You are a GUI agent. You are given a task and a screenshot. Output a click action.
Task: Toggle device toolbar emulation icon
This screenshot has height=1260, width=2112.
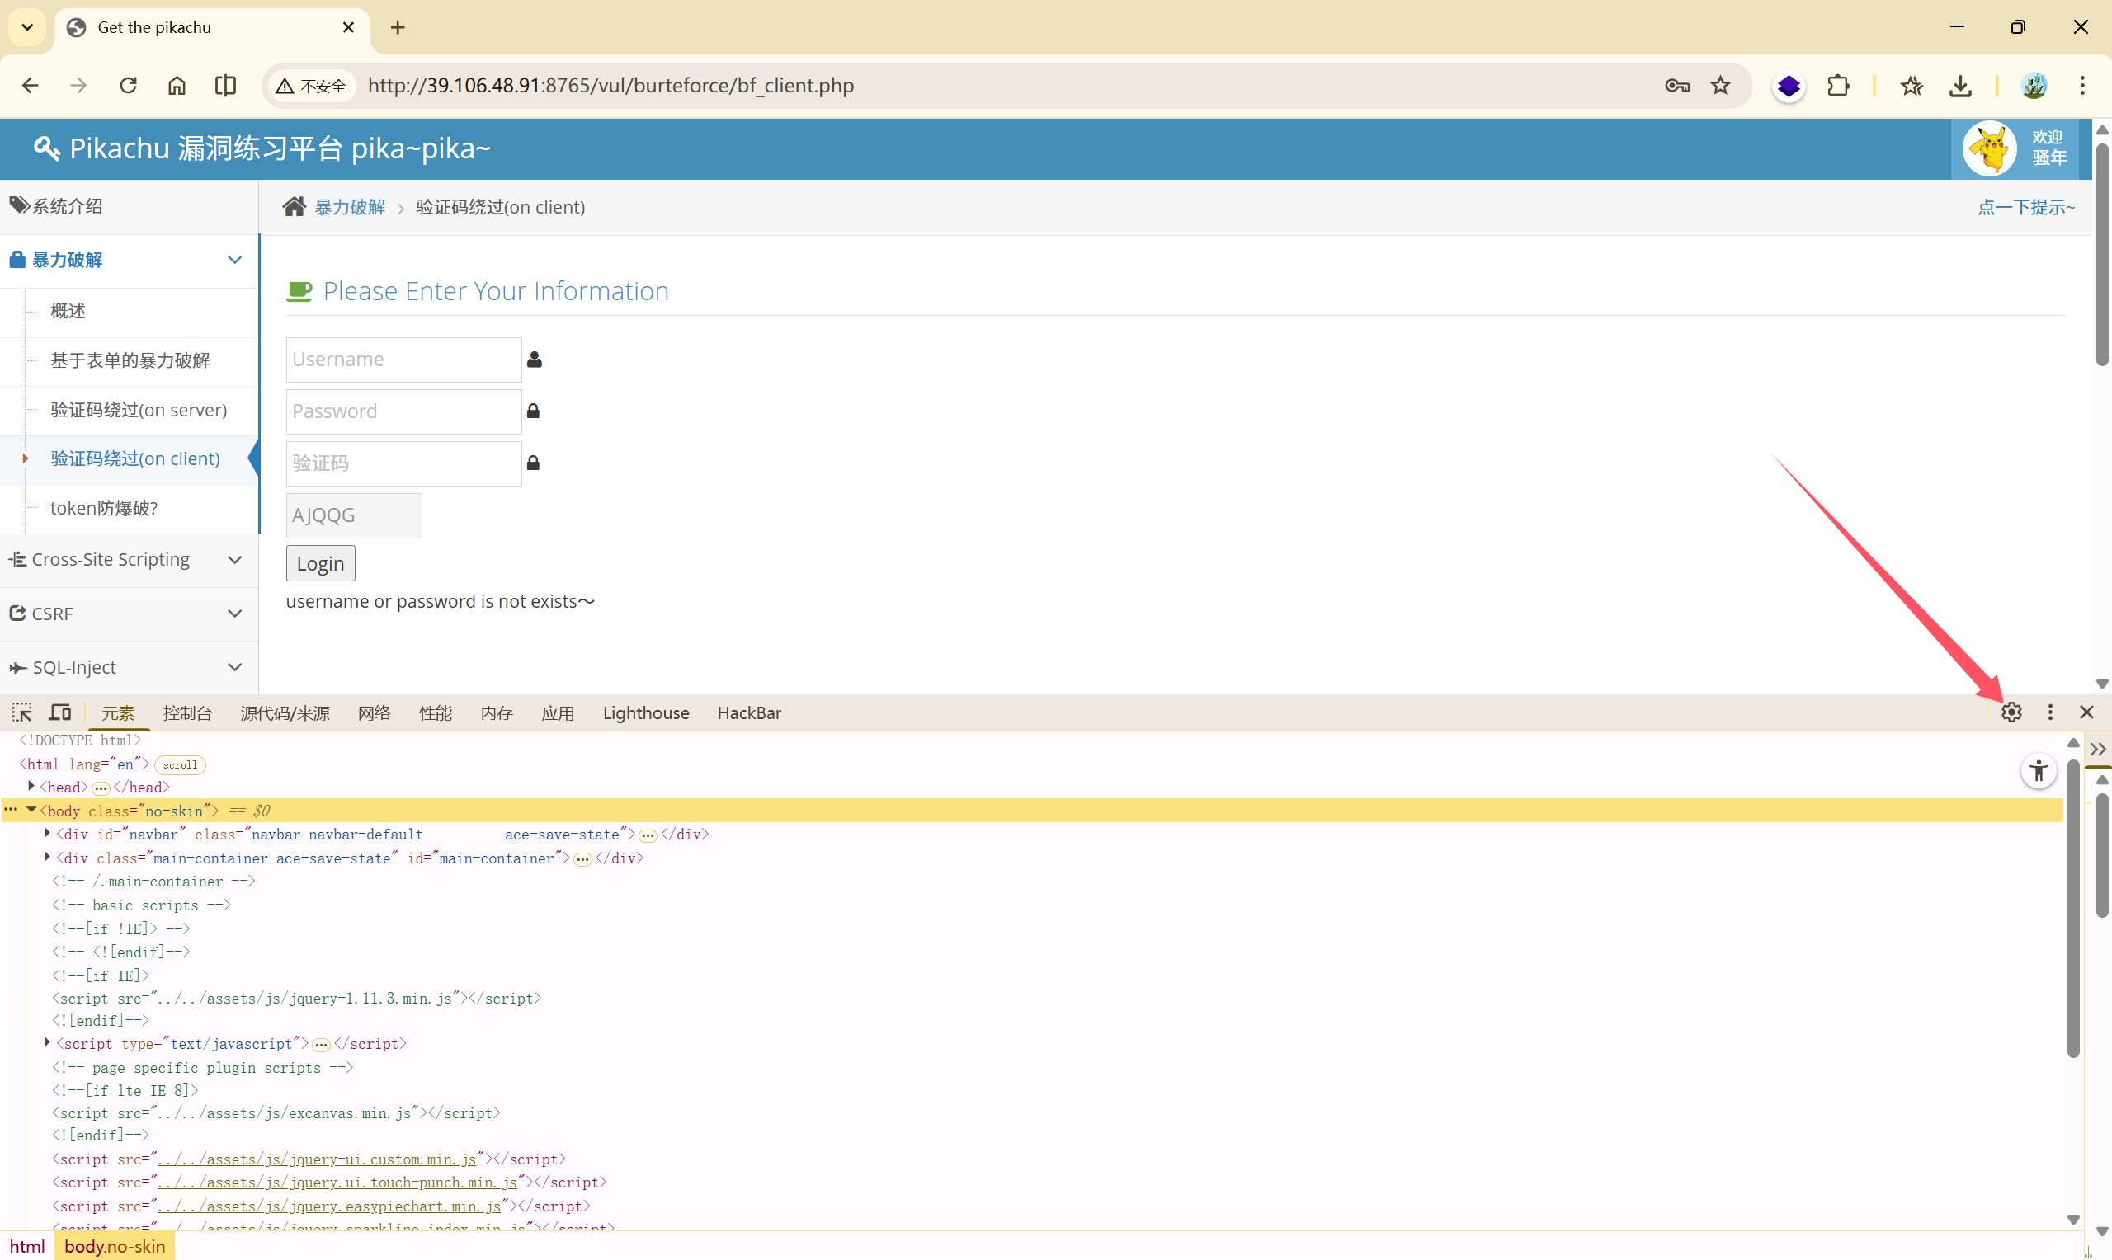(x=60, y=712)
